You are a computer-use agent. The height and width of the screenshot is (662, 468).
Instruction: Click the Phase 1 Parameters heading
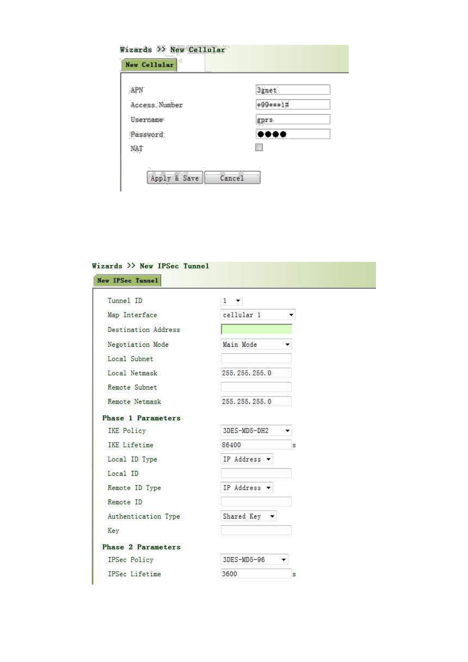pyautogui.click(x=141, y=418)
